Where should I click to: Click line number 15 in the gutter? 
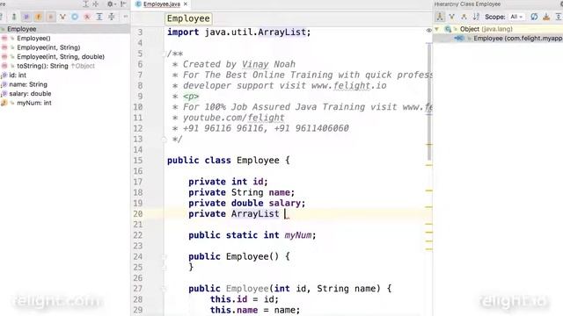[x=138, y=161]
